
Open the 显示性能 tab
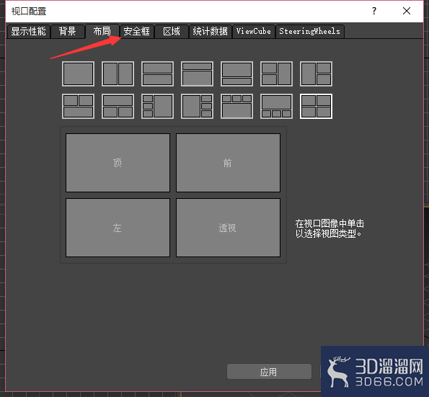[x=28, y=31]
